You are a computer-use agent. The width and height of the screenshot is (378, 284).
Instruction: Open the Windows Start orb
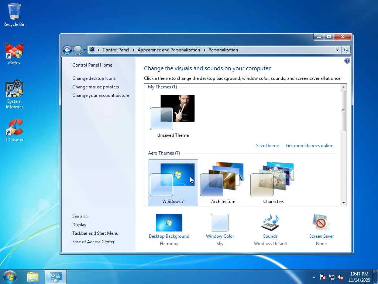click(10, 277)
